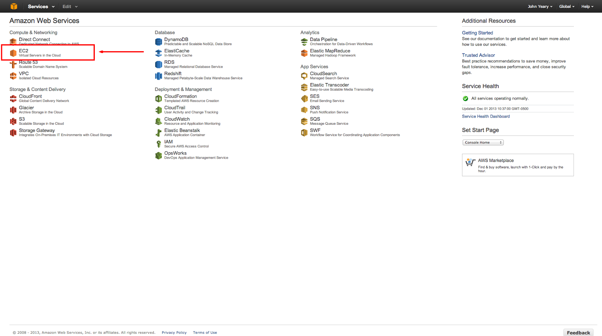Click the DynamoDB database icon
The width and height of the screenshot is (602, 336).
point(159,41)
